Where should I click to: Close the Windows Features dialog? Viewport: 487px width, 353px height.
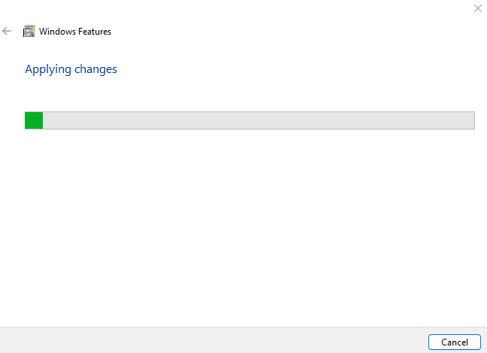pos(477,8)
